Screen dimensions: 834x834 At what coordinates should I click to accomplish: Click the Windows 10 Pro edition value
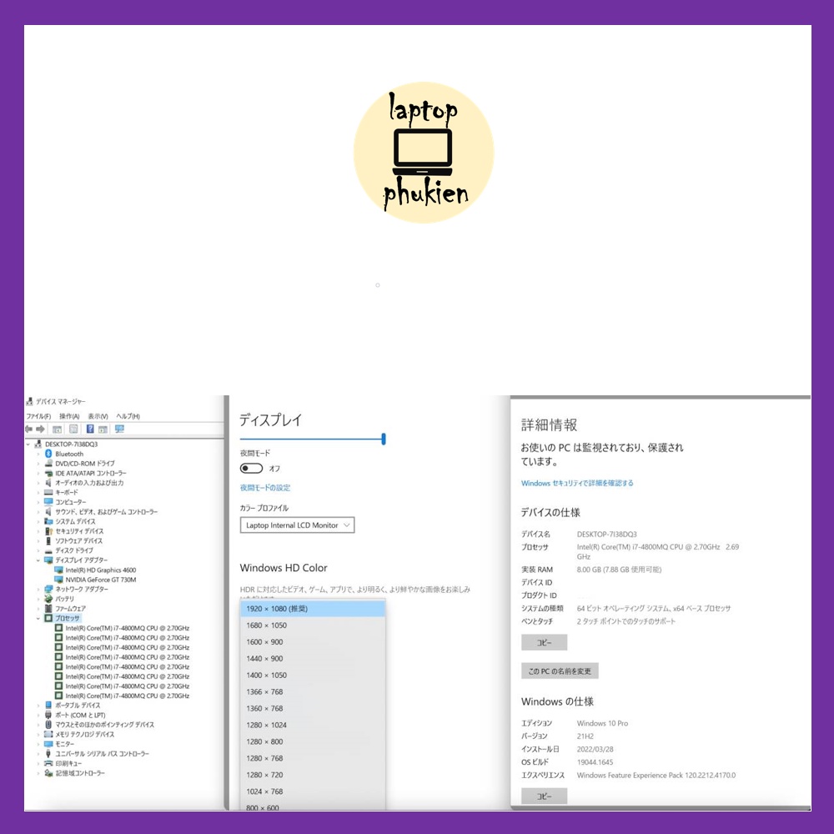pyautogui.click(x=602, y=723)
